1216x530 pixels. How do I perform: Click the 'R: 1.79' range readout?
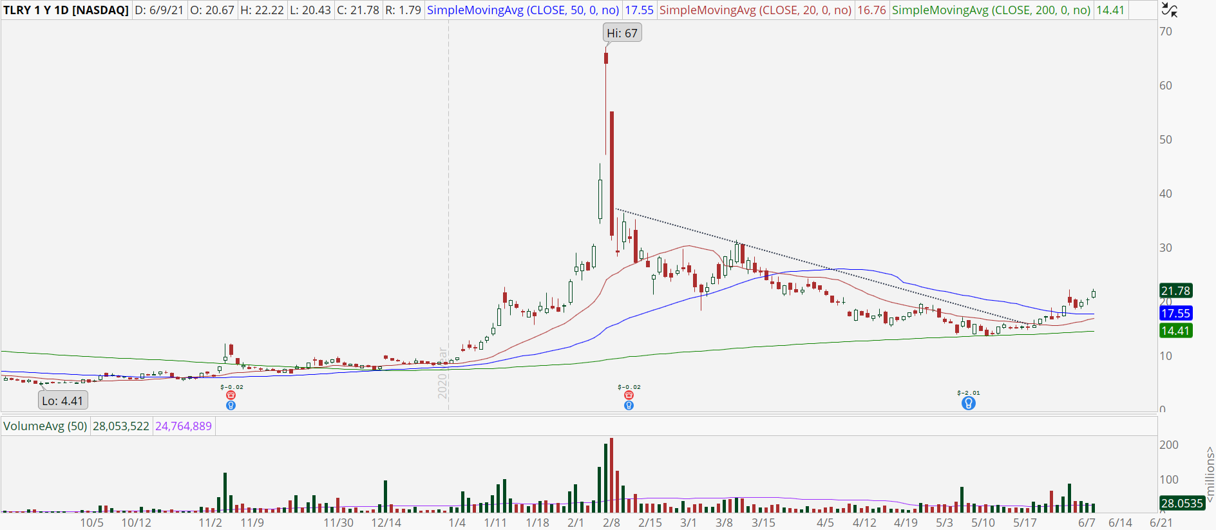(x=403, y=10)
